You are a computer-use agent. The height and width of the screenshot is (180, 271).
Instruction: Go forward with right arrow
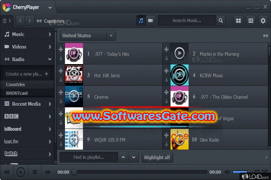[x=30, y=21]
